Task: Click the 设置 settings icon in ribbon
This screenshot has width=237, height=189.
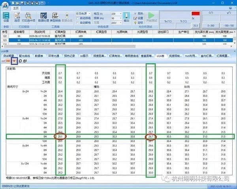Action: click(6, 16)
